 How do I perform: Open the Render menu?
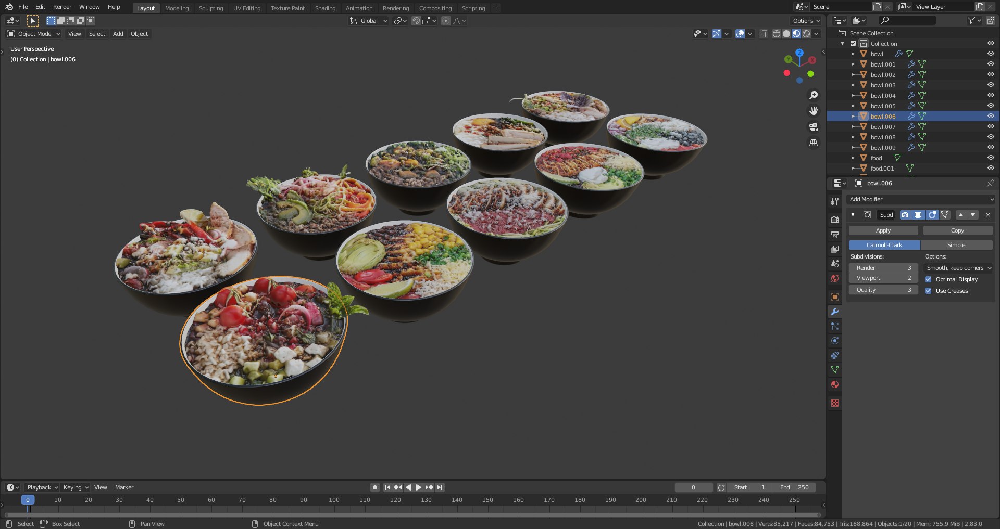click(62, 7)
